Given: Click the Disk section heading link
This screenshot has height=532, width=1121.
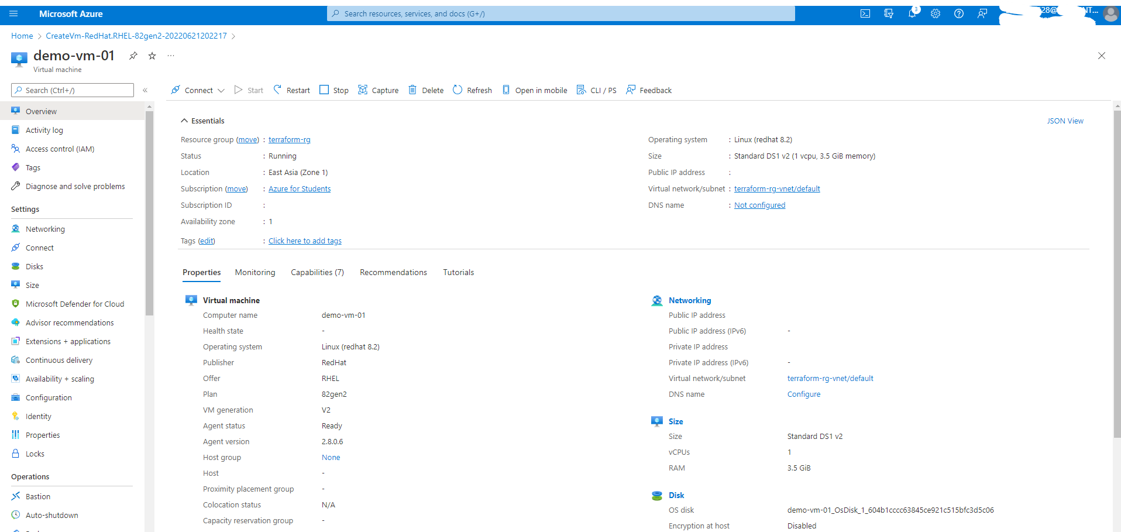Looking at the screenshot, I should [676, 495].
